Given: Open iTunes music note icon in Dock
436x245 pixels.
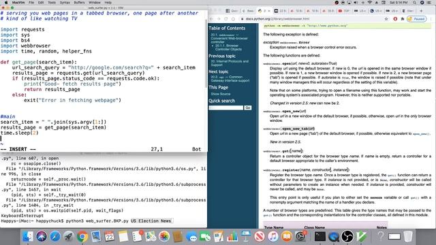Looking at the screenshot, I should (273, 237).
